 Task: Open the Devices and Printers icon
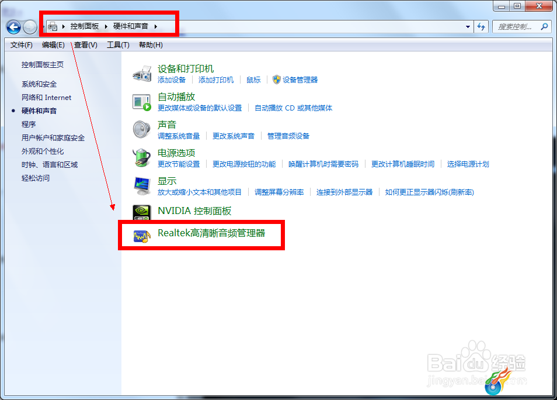(142, 74)
